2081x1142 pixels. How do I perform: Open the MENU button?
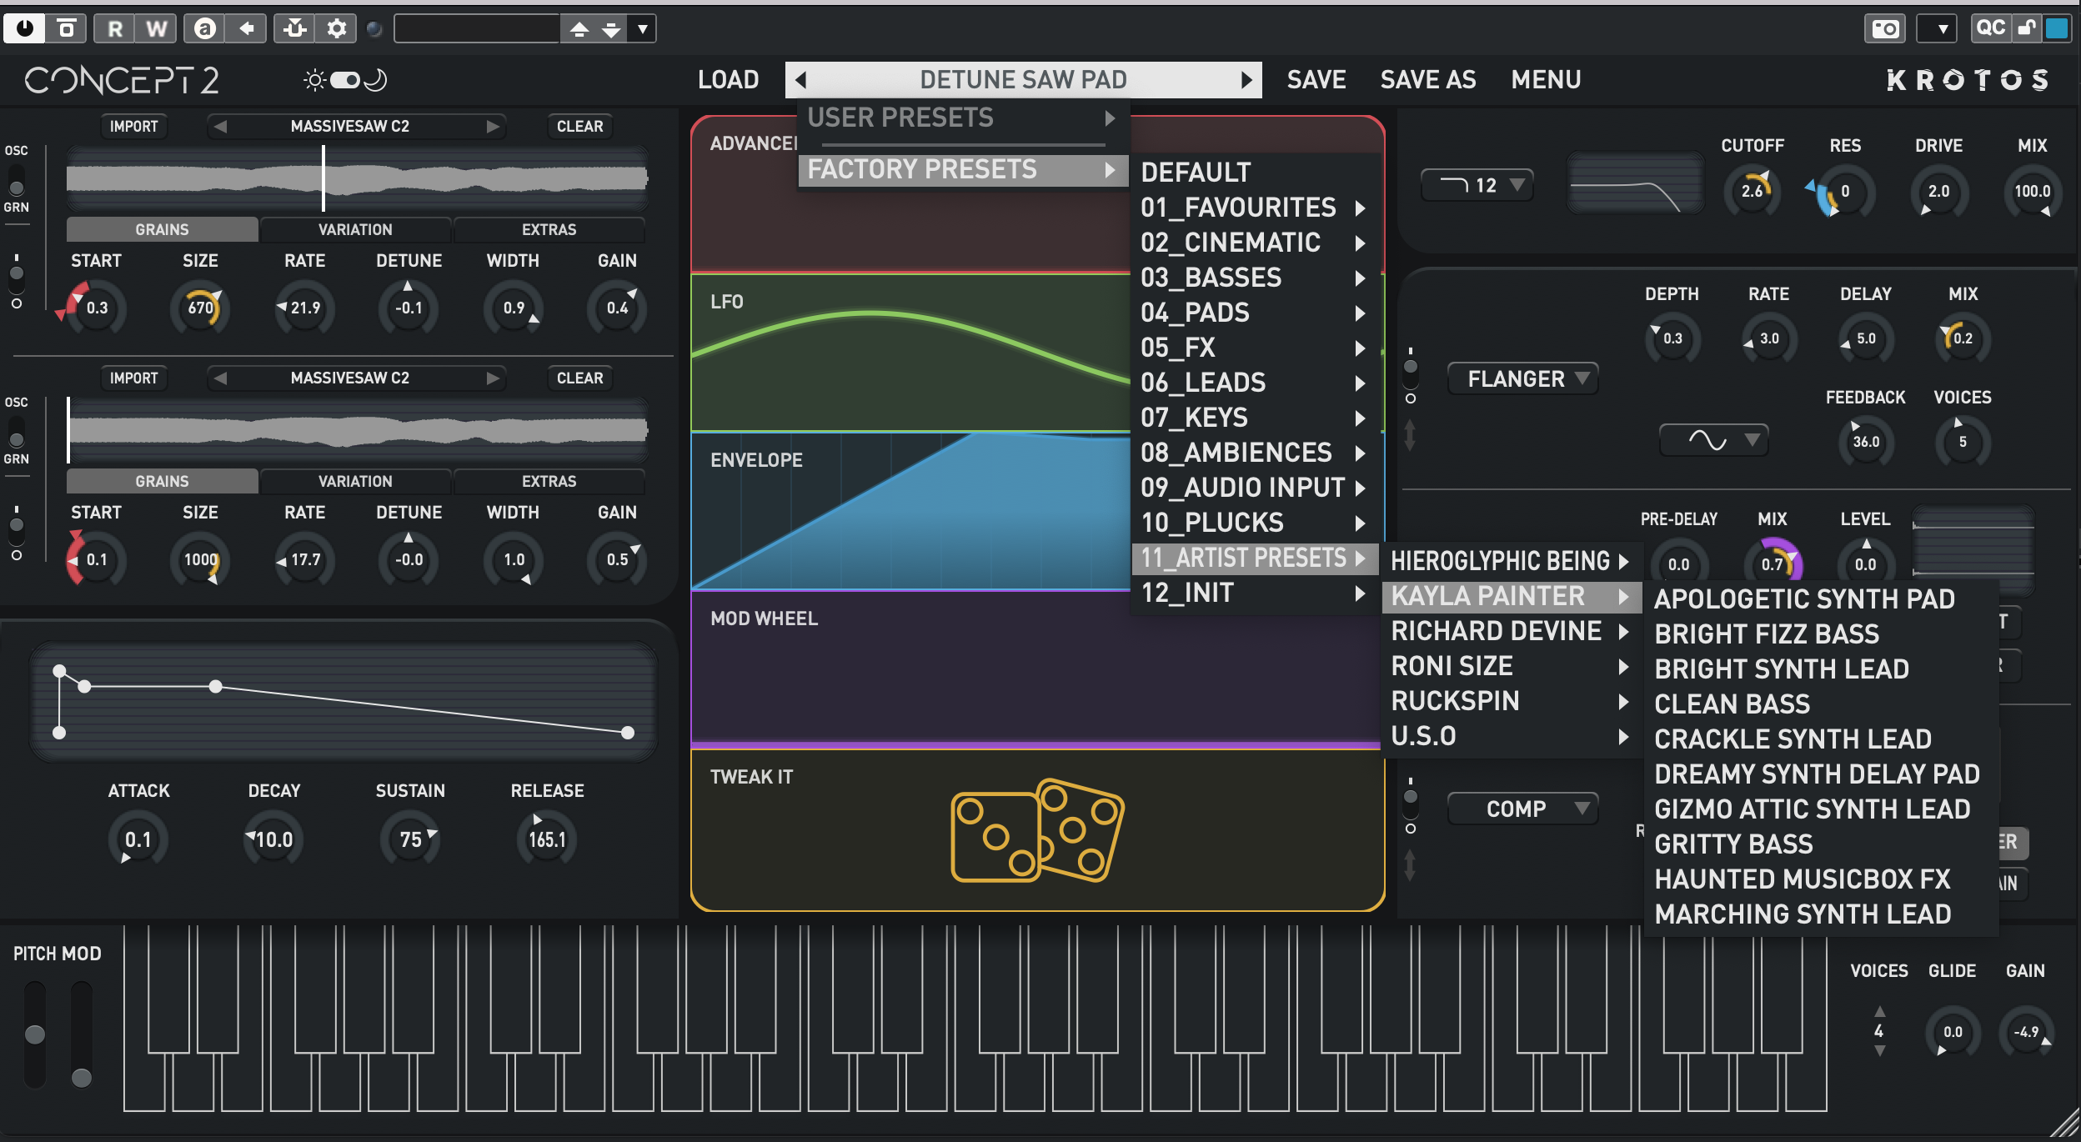click(1546, 80)
